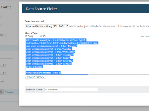Open the upper dropdown arrow in the background page
The image size is (149, 111).
click(4, 65)
